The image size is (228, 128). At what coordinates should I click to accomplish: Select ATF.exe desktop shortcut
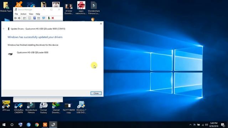coord(6,106)
